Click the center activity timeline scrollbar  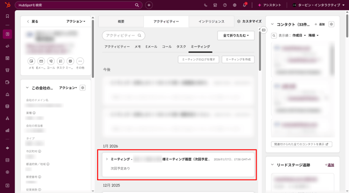[260, 51]
